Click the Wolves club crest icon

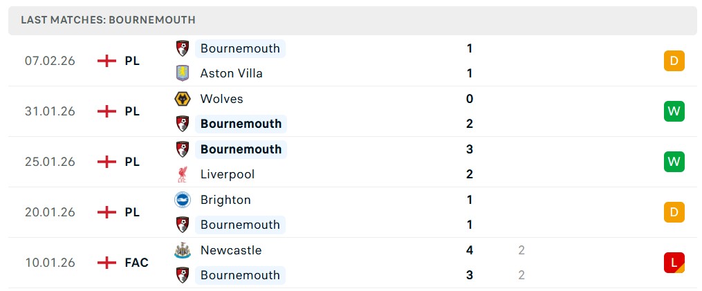coord(183,99)
